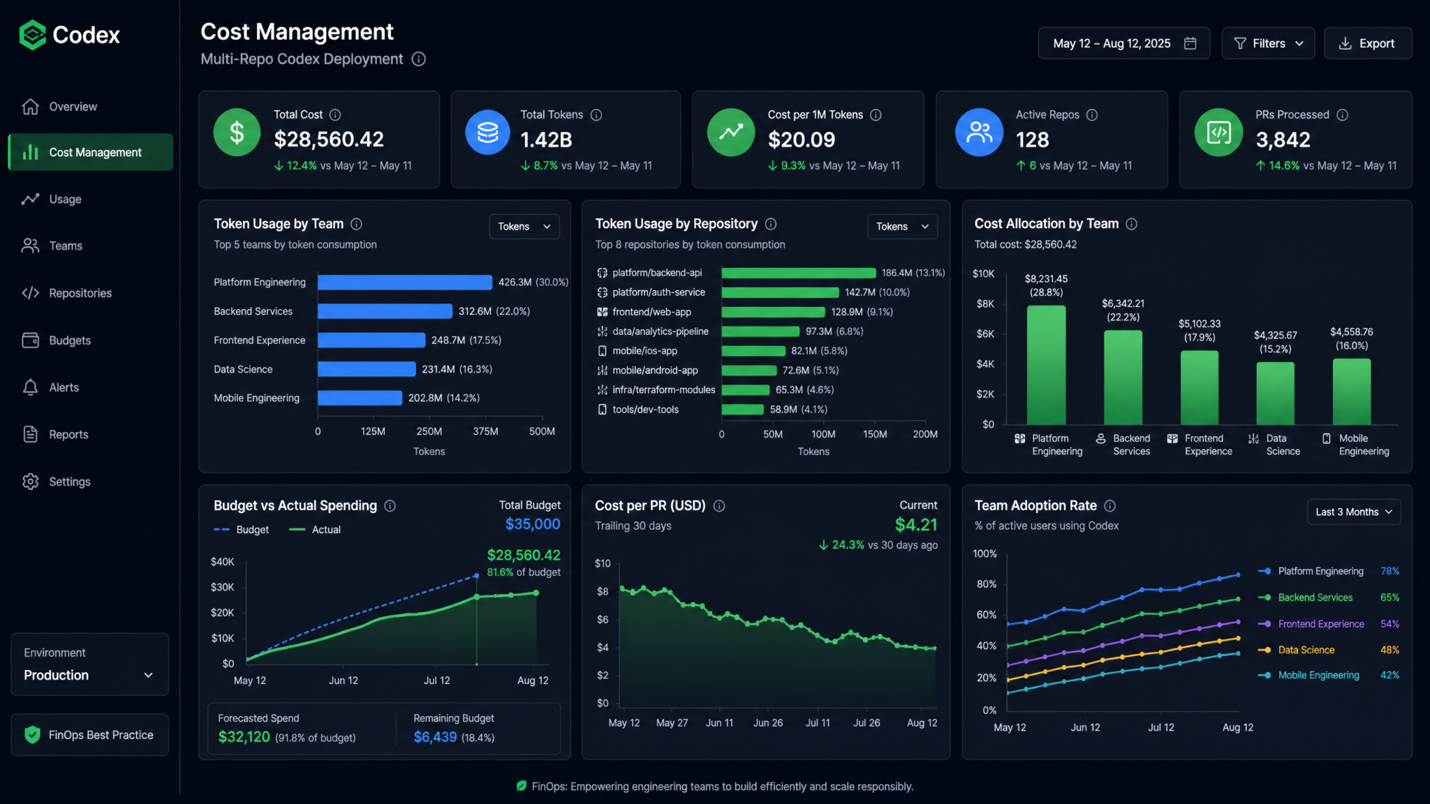Image resolution: width=1430 pixels, height=804 pixels.
Task: Click the infra/terraform-modules repository label
Action: tap(664, 390)
